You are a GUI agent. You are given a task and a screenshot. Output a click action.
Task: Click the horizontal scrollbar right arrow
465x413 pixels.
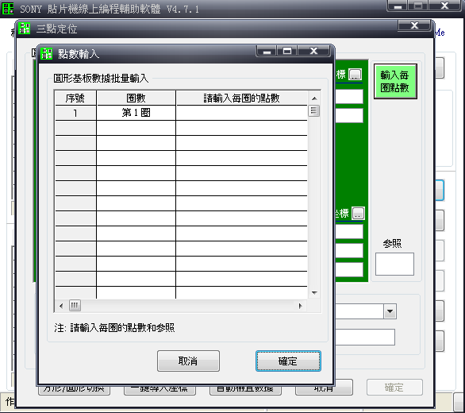(x=301, y=306)
